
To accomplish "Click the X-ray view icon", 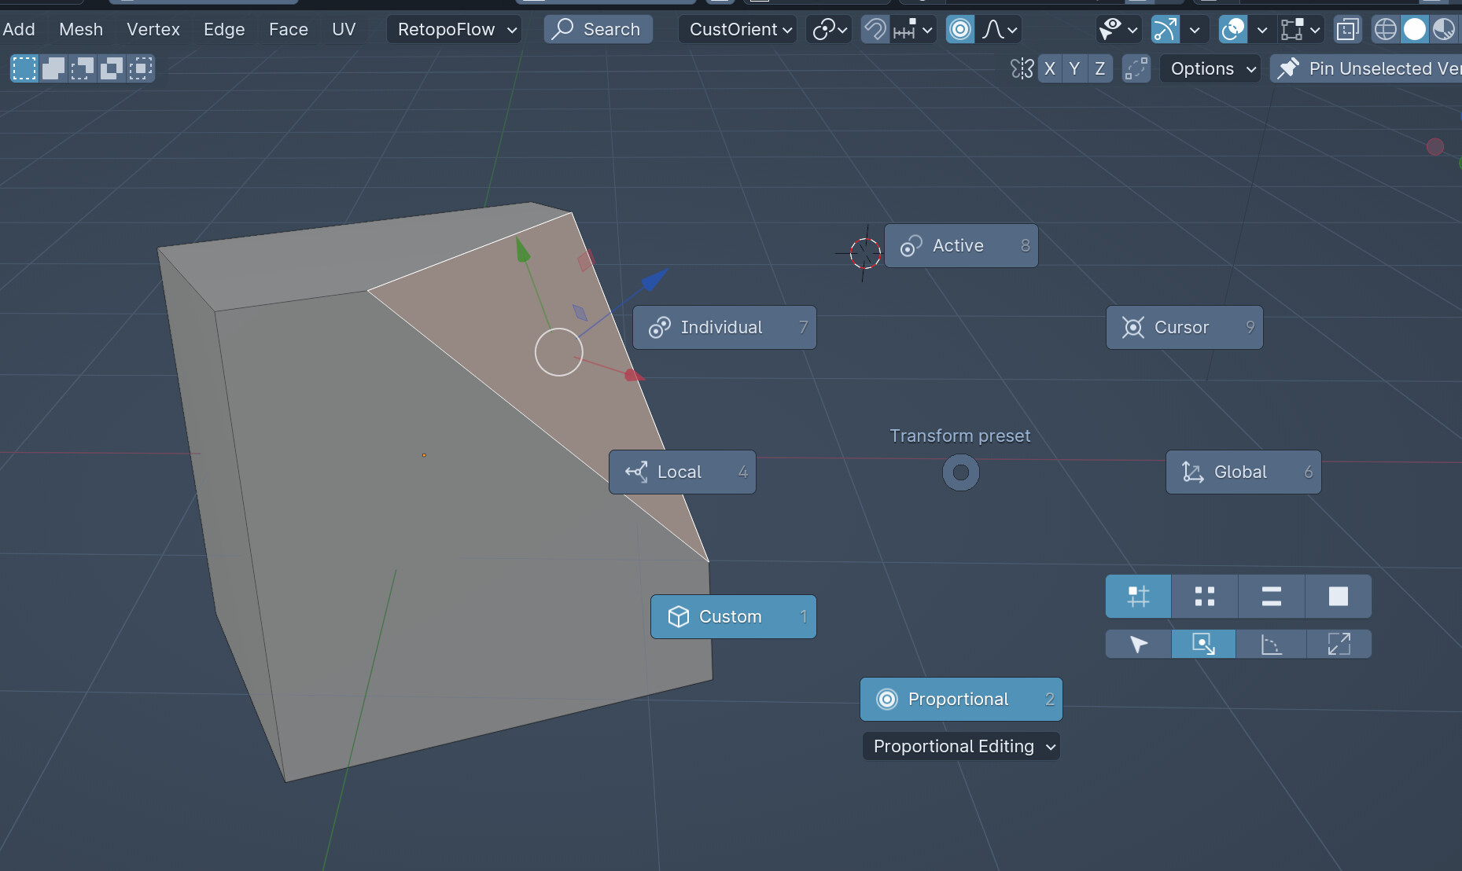I will click(x=1347, y=30).
